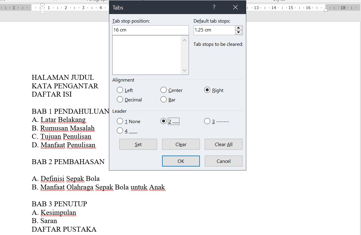Click the Clear All button

pos(224,144)
